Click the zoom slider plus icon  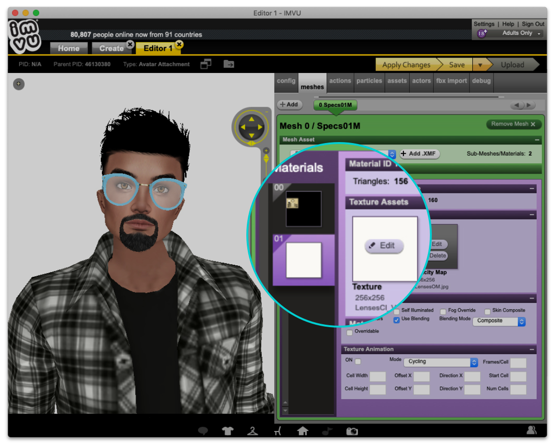266,151
